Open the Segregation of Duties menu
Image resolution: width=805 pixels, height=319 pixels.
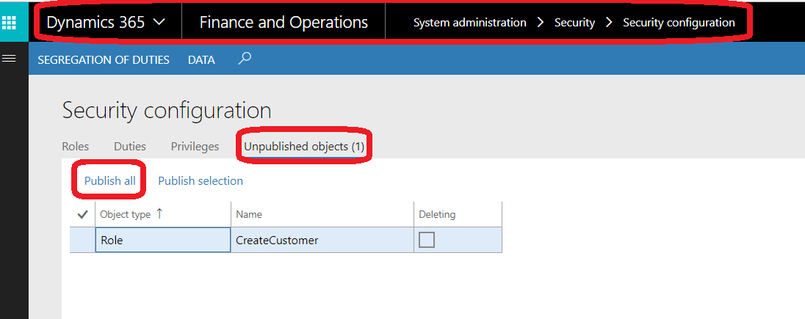click(x=103, y=60)
